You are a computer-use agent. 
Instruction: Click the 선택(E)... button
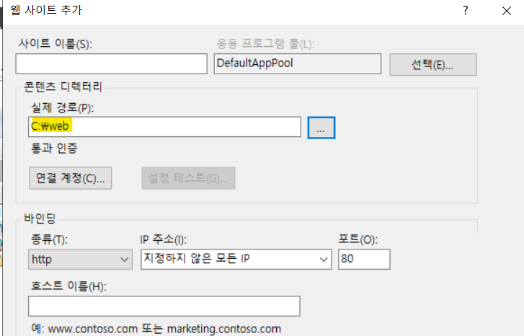[x=433, y=64]
